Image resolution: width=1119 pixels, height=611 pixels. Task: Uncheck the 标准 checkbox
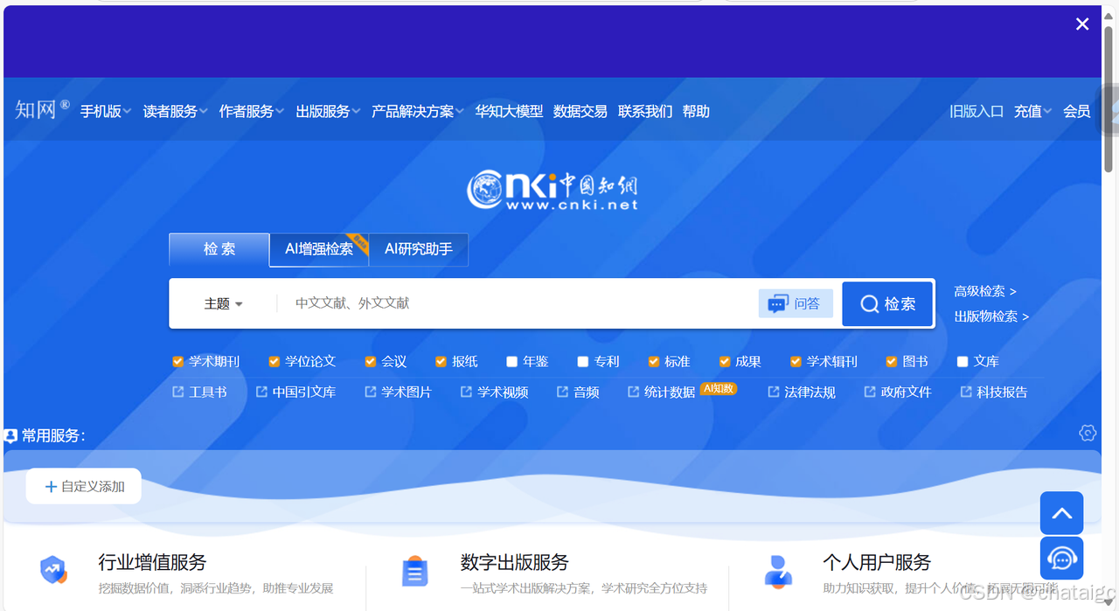[654, 361]
